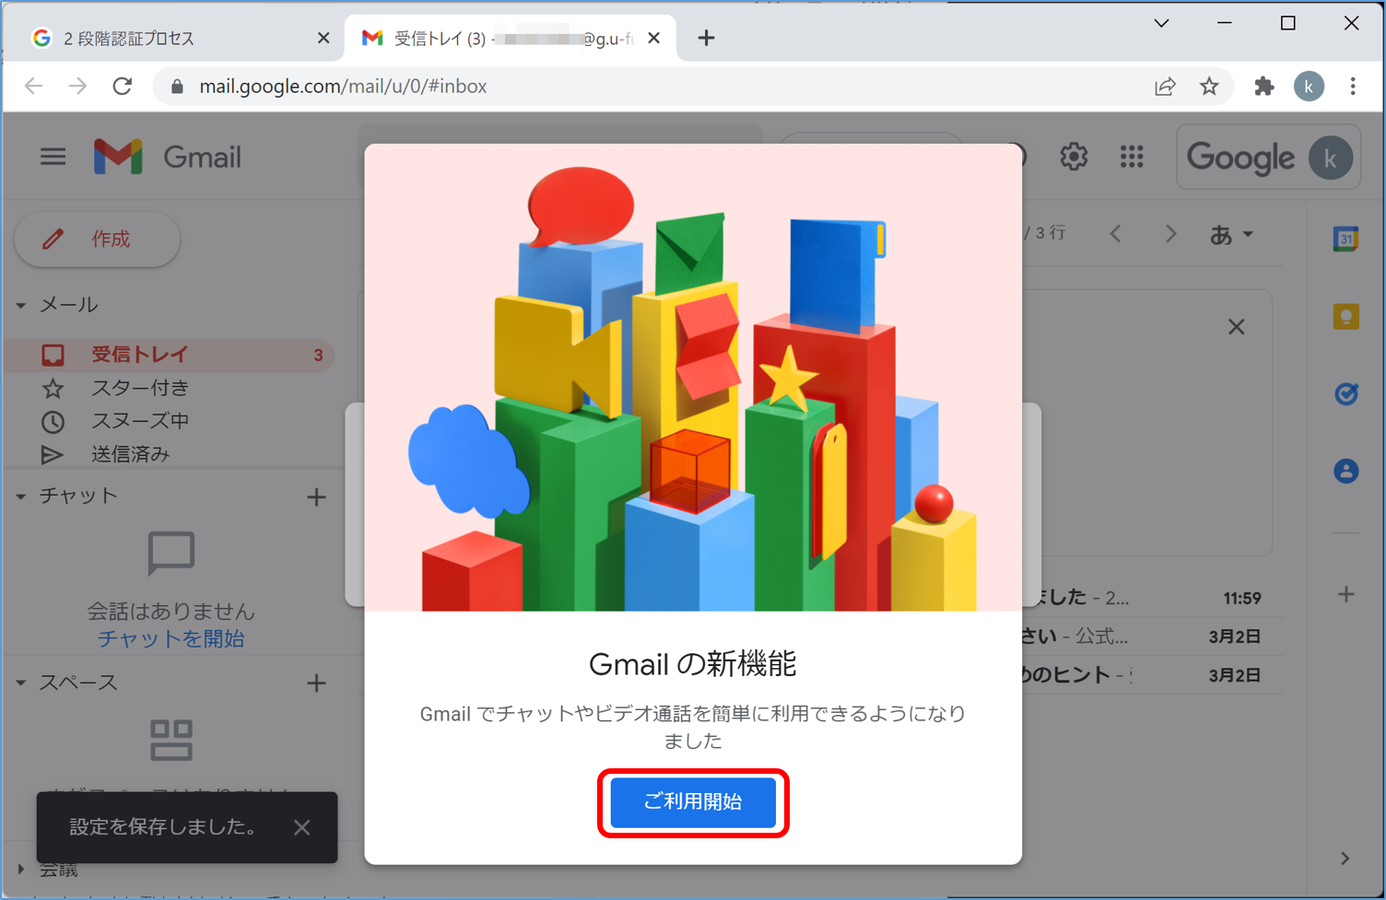Viewport: 1386px width, 900px height.
Task: Share this page icon
Action: (x=1165, y=87)
